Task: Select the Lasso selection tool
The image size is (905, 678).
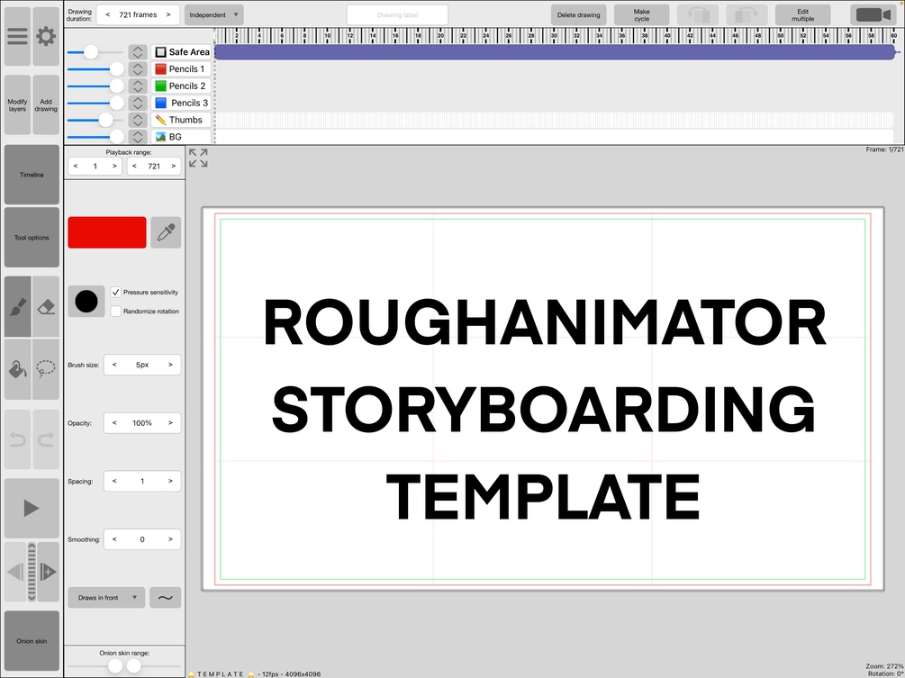Action: click(x=46, y=369)
